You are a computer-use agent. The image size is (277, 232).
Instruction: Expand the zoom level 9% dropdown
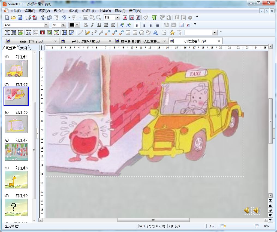[x=118, y=17]
